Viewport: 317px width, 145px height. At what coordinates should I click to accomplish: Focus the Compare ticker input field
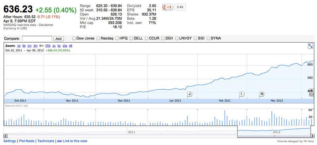coord(37,38)
